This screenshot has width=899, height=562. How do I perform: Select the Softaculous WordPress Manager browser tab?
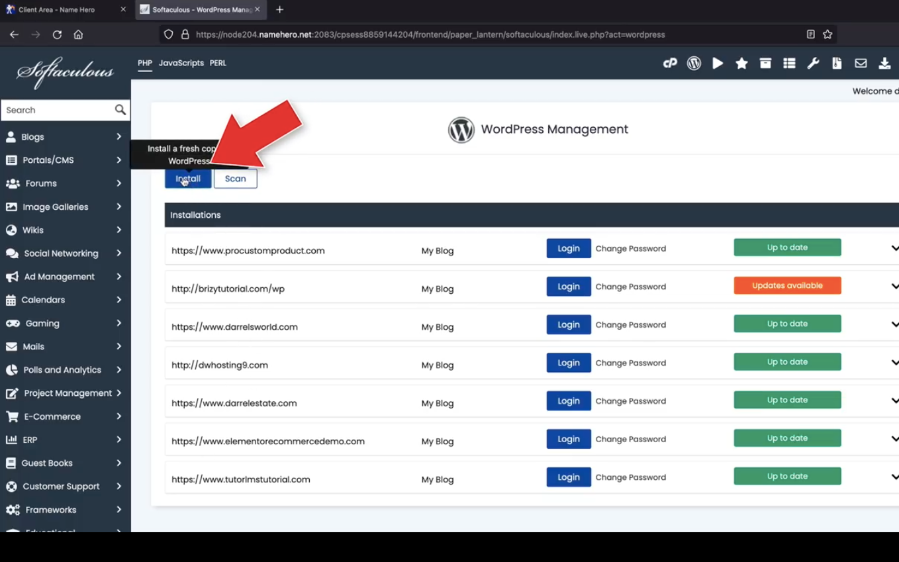click(200, 10)
